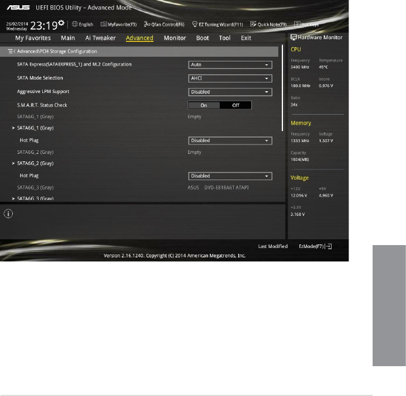Click the Hot Keys question icon
The image size is (406, 396).
tap(297, 24)
